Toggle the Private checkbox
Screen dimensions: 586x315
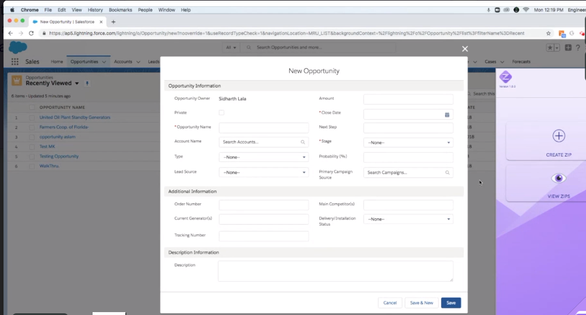[221, 113]
